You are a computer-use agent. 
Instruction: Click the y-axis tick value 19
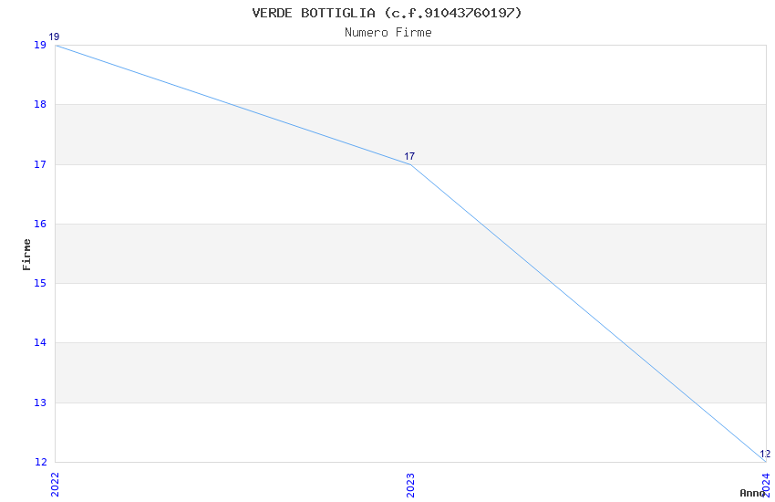[x=40, y=46]
